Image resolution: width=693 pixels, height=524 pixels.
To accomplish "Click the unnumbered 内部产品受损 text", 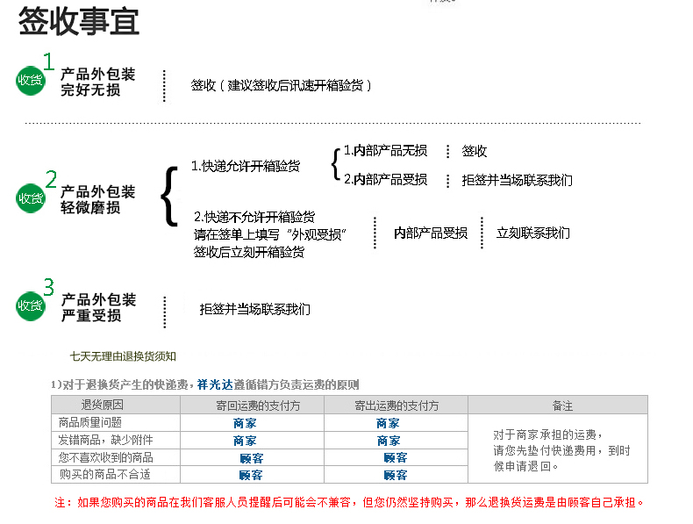I will 431,233.
